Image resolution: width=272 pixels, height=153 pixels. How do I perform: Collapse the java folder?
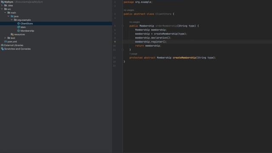(8, 16)
